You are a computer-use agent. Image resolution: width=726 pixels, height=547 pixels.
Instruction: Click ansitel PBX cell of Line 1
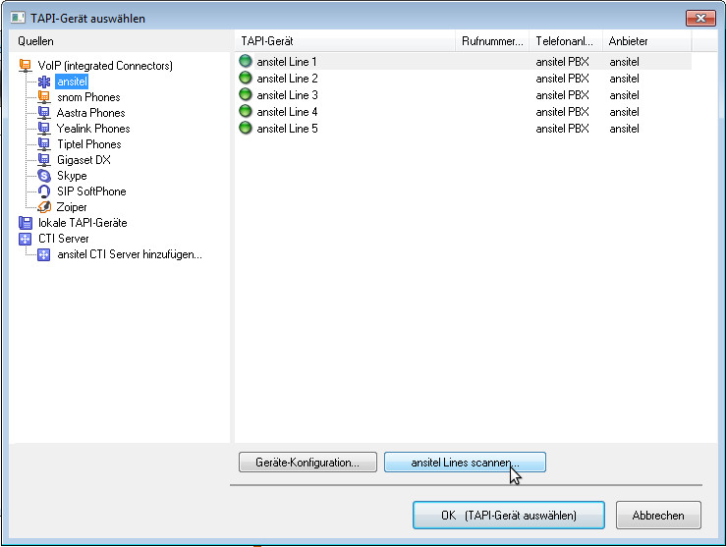click(x=562, y=62)
